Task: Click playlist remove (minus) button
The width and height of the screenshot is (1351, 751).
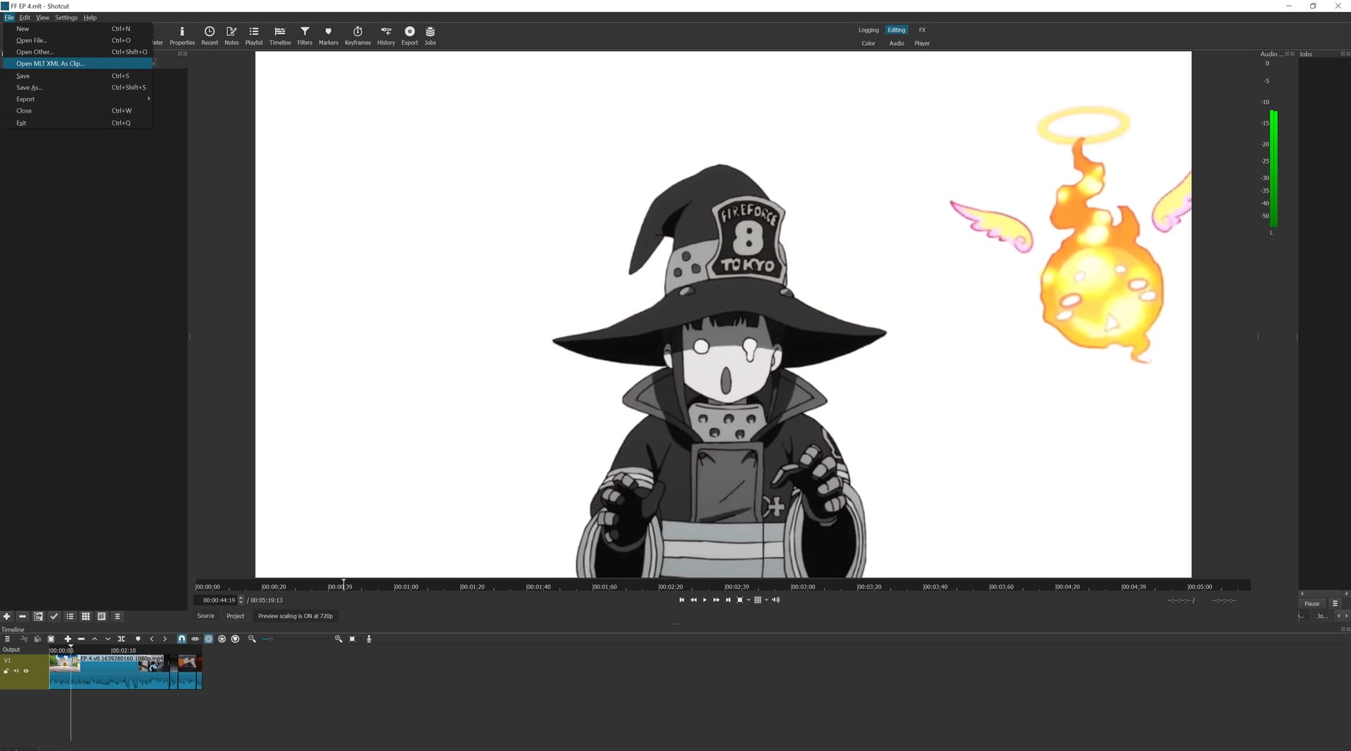Action: (x=23, y=617)
